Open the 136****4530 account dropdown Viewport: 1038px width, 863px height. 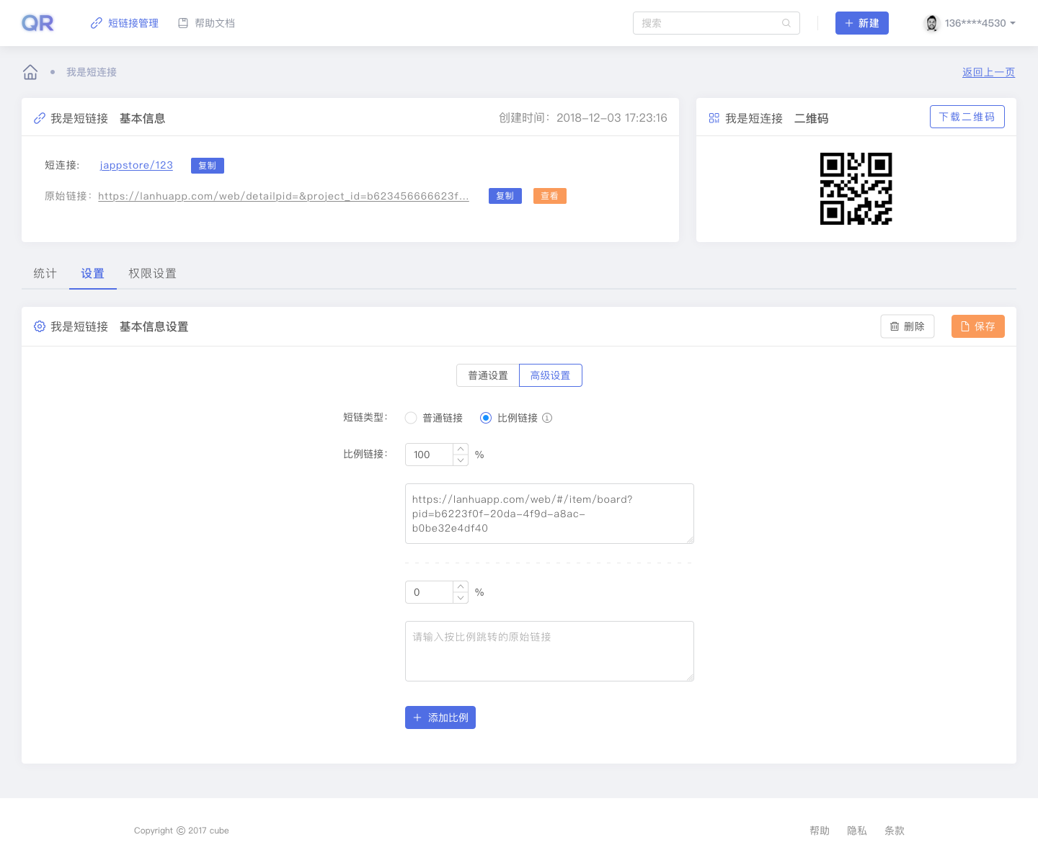pos(969,22)
